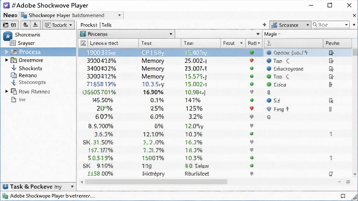
Task: Click the checkbox icon in bottom row
Action: [x=331, y=174]
